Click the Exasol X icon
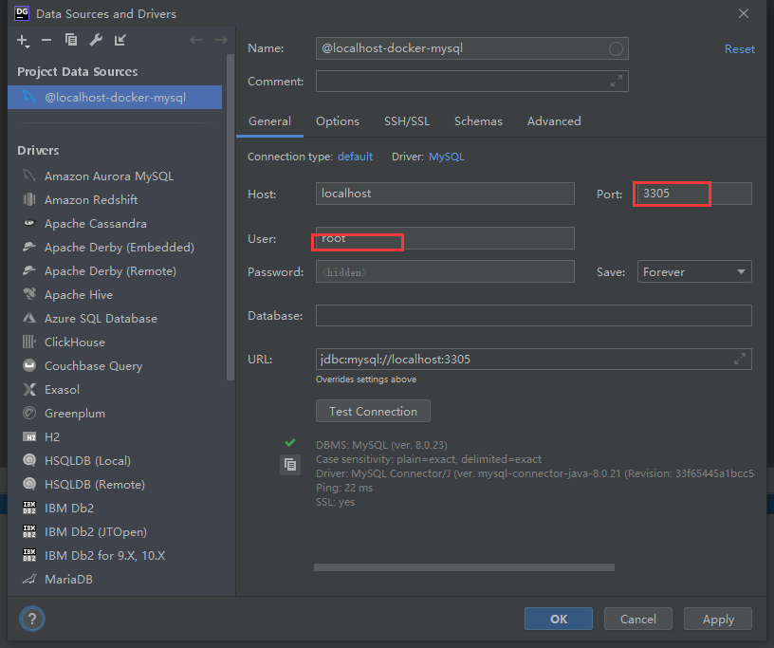This screenshot has height=648, width=774. pos(29,389)
